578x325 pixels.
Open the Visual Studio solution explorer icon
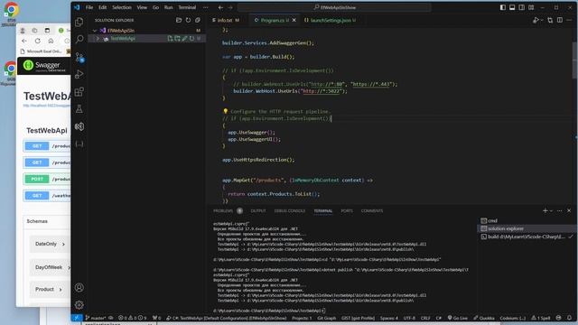click(79, 126)
